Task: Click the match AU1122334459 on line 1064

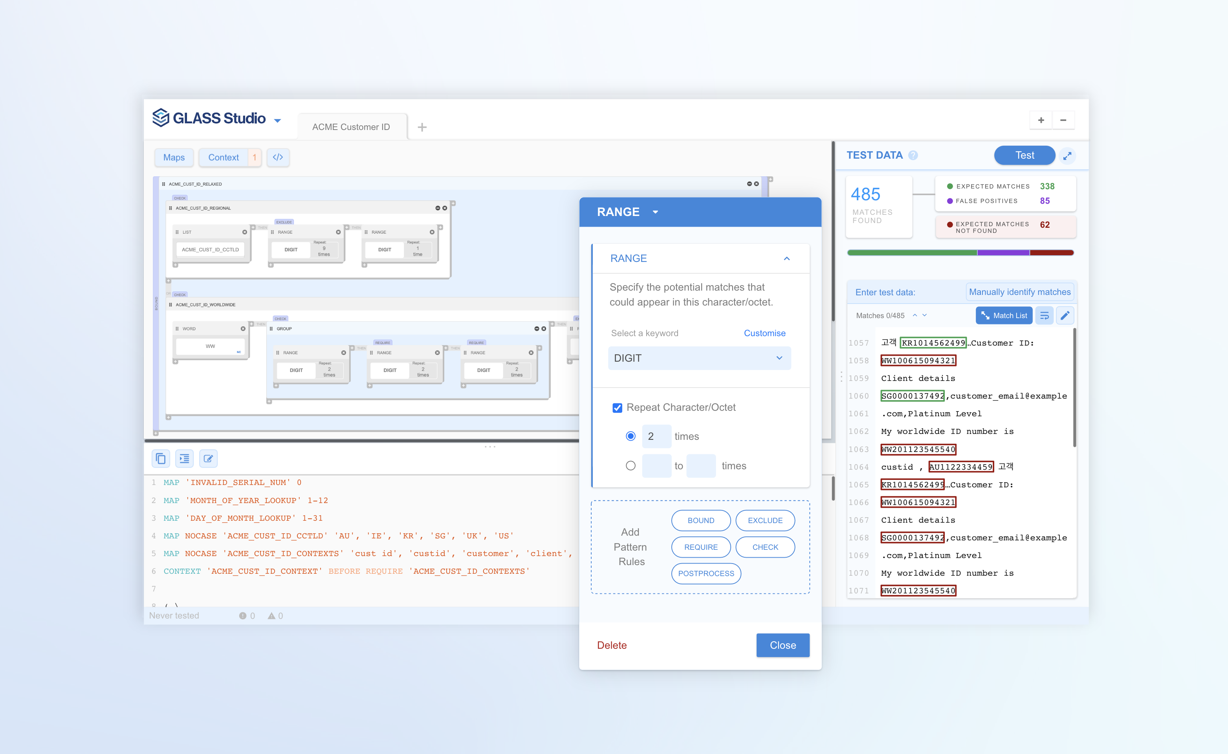Action: coord(960,467)
